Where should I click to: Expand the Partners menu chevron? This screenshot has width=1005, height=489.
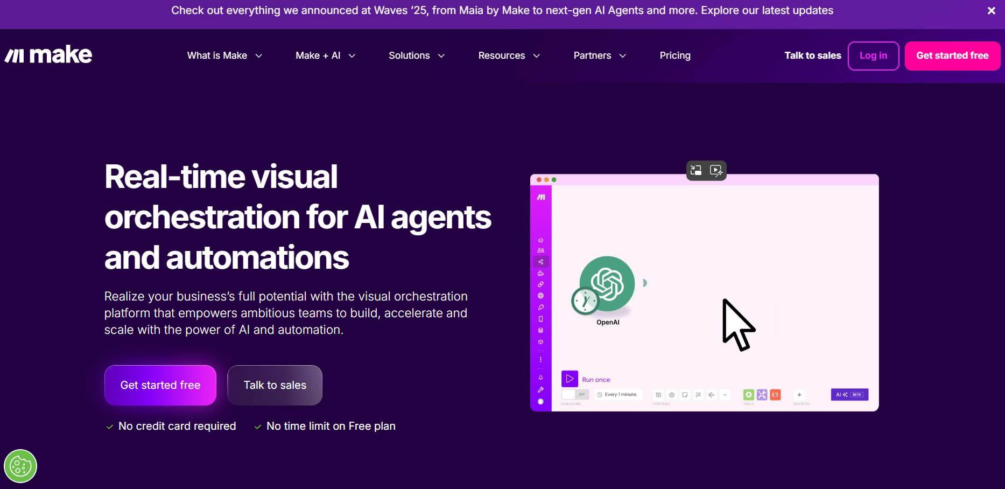(x=623, y=56)
